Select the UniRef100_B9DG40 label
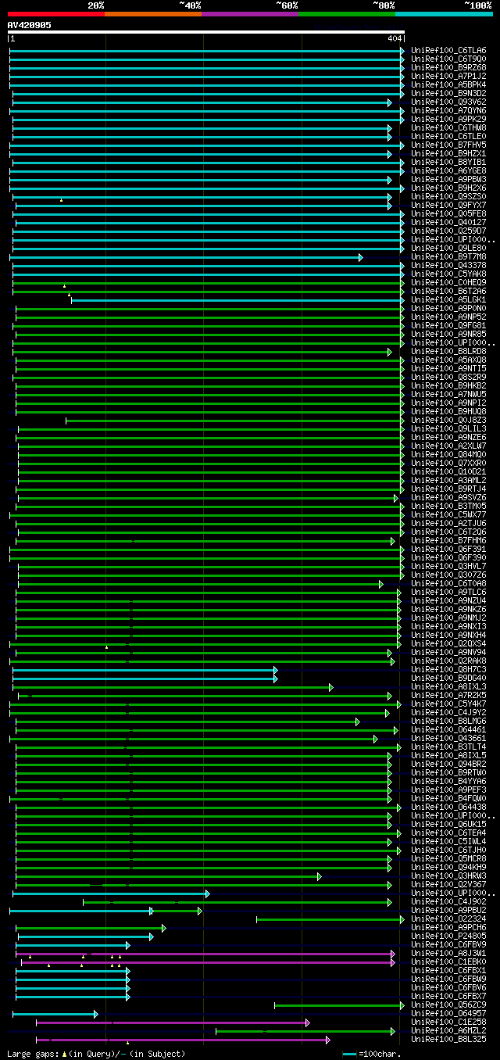This screenshot has width=500, height=1060. coord(448,678)
